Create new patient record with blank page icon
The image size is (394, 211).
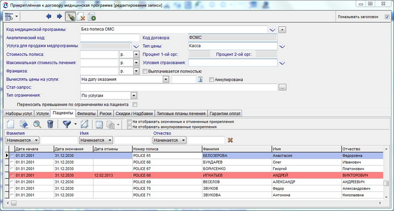[10, 124]
